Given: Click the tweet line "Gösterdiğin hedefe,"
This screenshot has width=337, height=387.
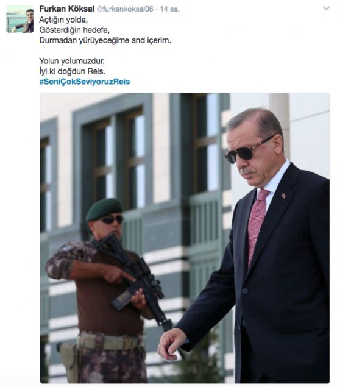Looking at the screenshot, I should (74, 30).
